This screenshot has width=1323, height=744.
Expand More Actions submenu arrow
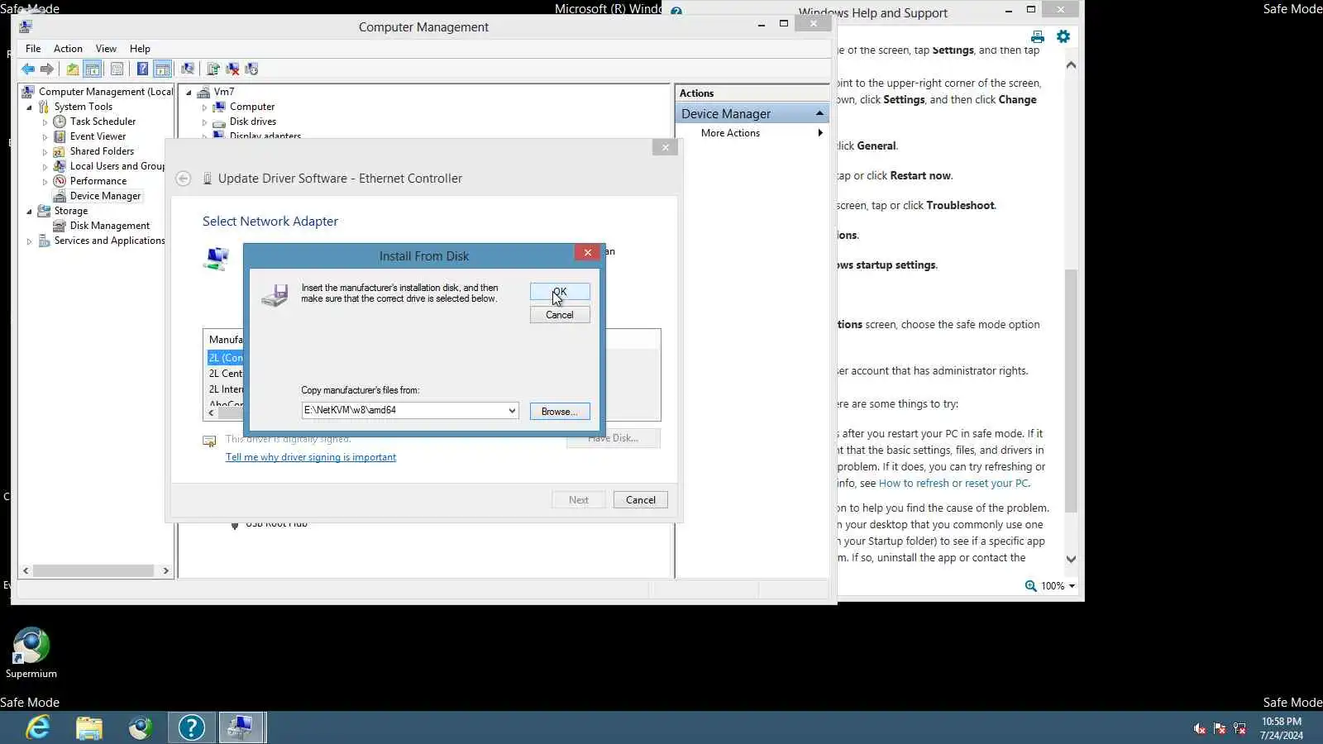coord(820,133)
